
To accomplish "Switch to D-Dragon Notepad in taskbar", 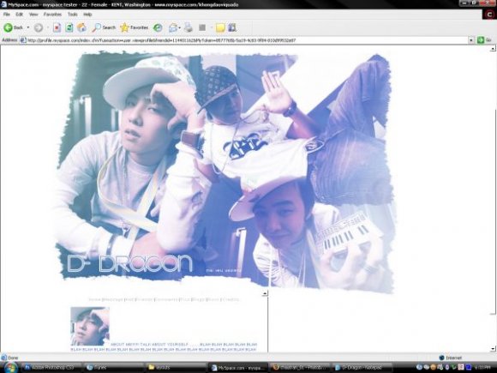I will click(362, 368).
